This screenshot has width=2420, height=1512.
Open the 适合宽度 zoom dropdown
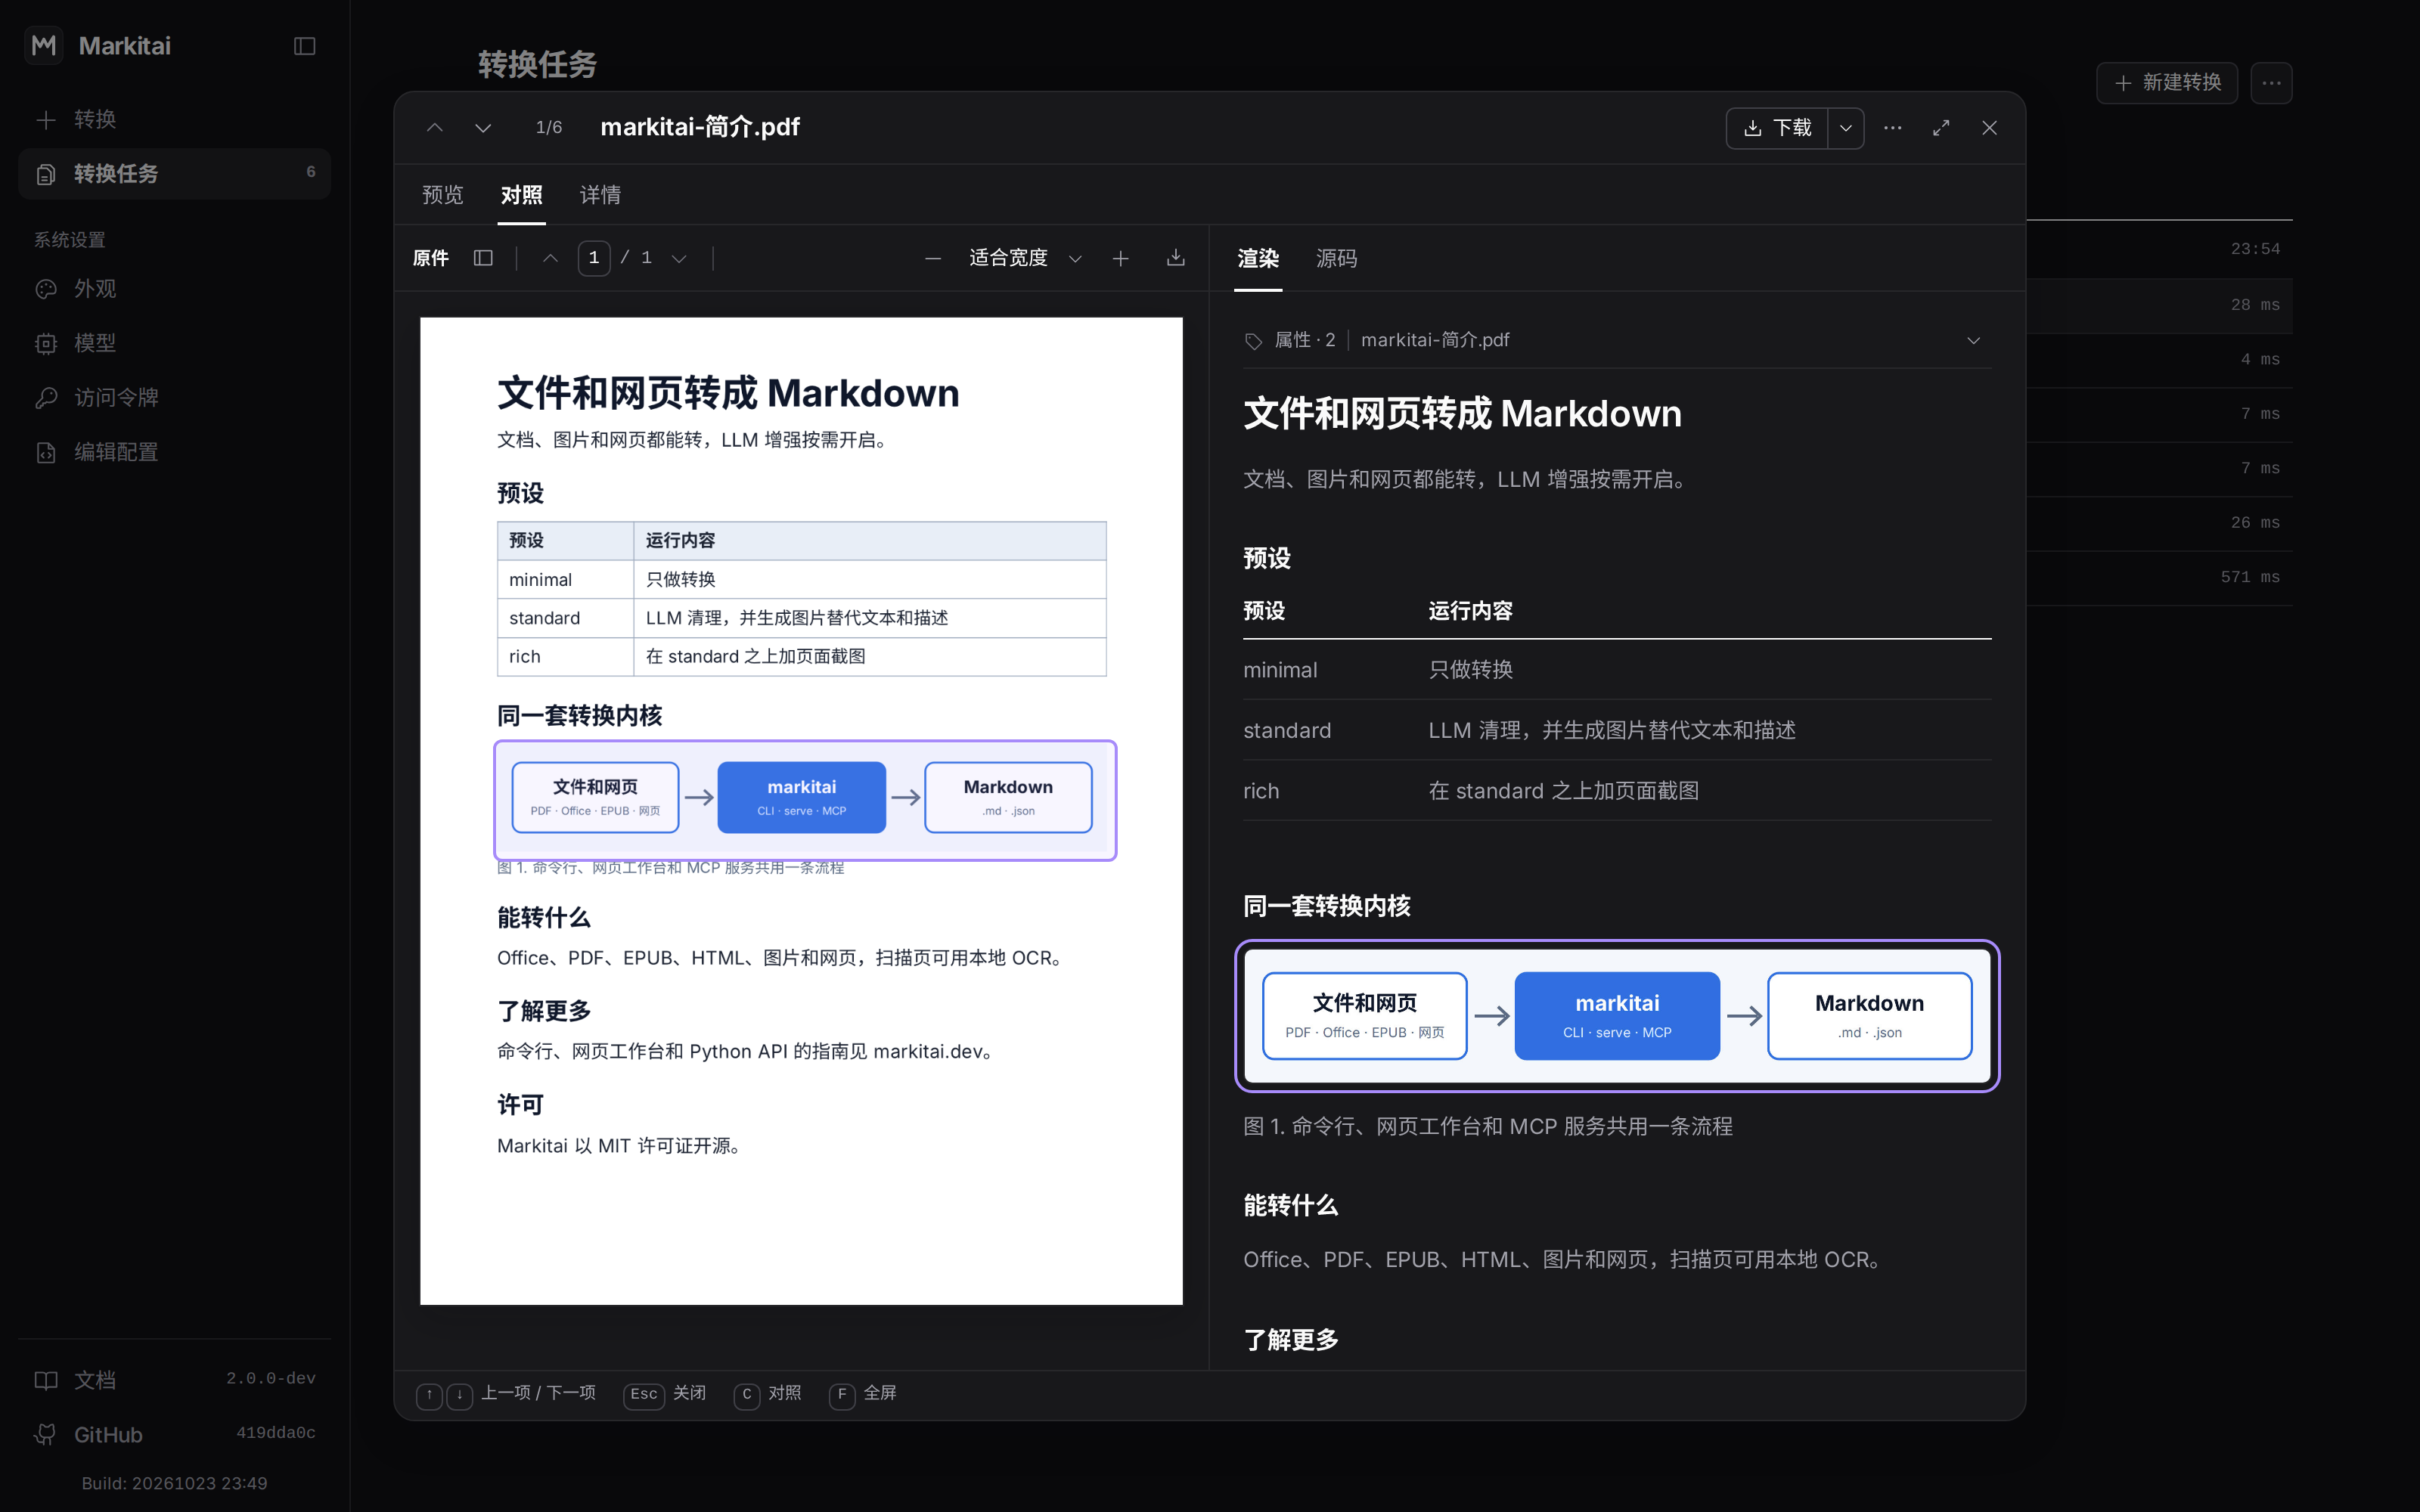1025,258
